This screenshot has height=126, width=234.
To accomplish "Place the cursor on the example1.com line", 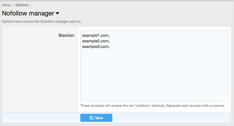I will tap(96, 35).
